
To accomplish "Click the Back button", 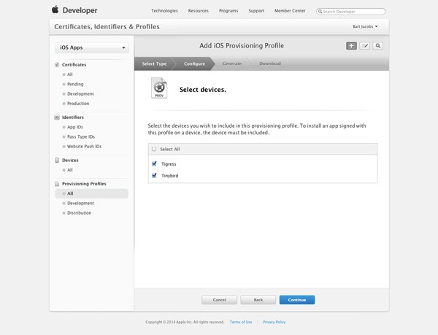I will [x=258, y=300].
